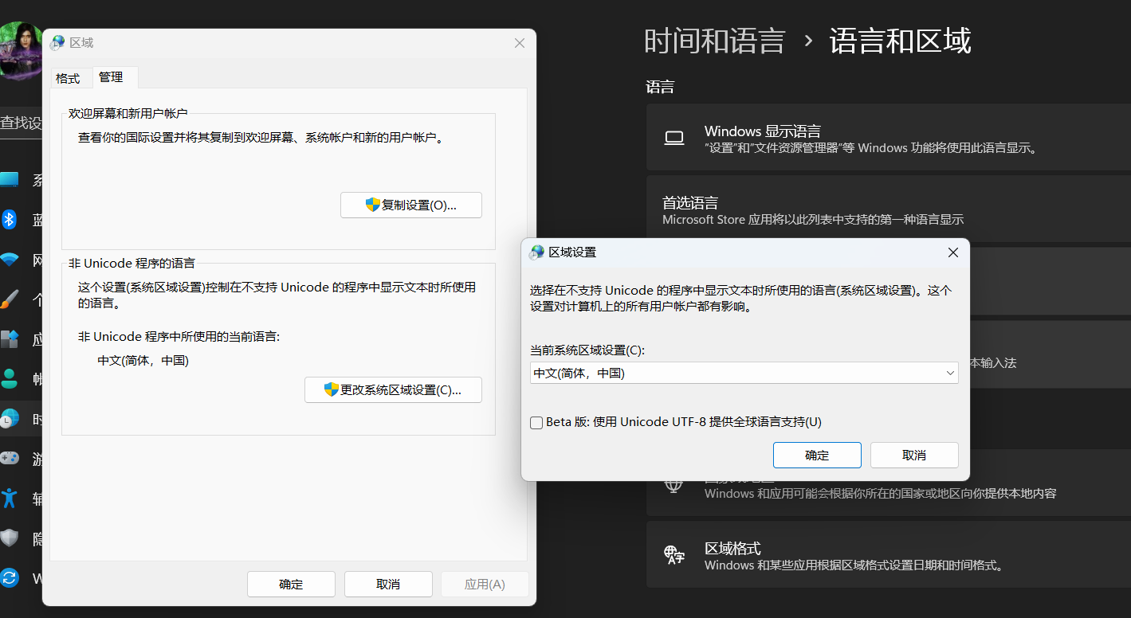The width and height of the screenshot is (1131, 618).
Task: Click 取消 in the 区域设置 dialog
Action: pyautogui.click(x=914, y=456)
